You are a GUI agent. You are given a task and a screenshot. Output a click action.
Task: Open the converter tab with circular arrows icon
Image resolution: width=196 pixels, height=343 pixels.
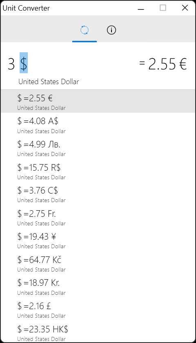[x=85, y=30]
